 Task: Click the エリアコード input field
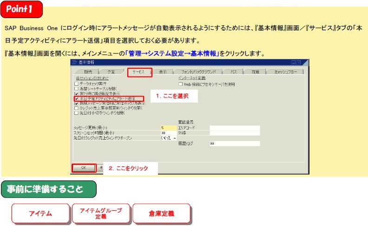click(x=235, y=128)
